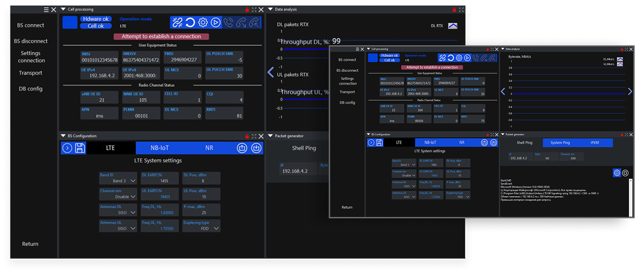Toggle the red lock on larger BS Configuration panel
635x273 pixels.
tap(246, 136)
